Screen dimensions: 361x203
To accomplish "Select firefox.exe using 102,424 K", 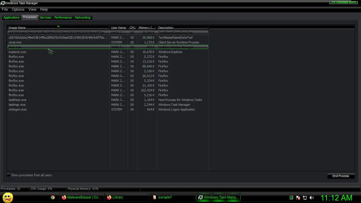I will pos(108,90).
